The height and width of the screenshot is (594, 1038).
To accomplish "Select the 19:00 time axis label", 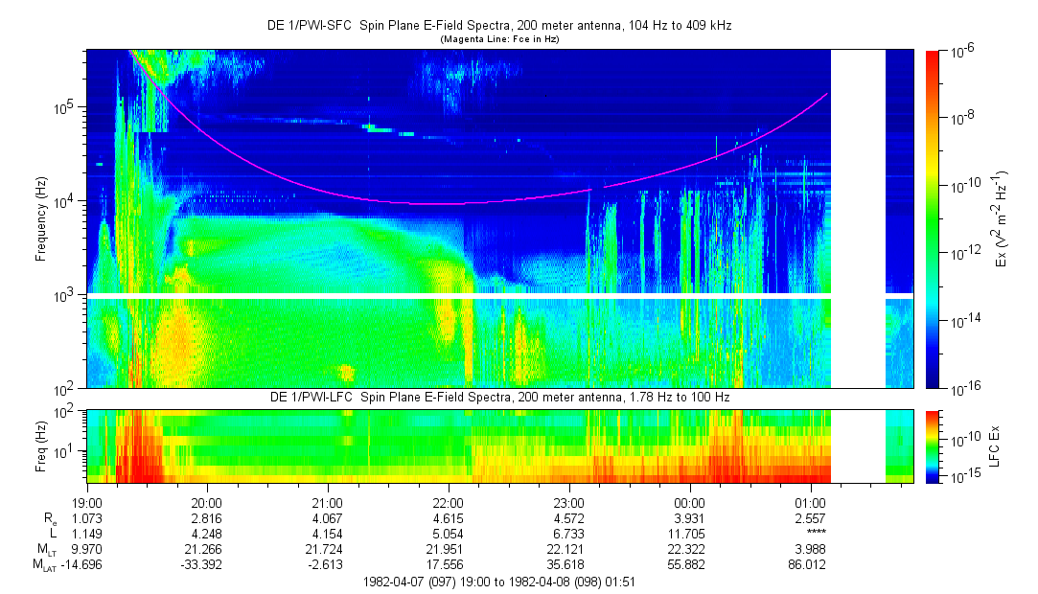I will [x=87, y=502].
